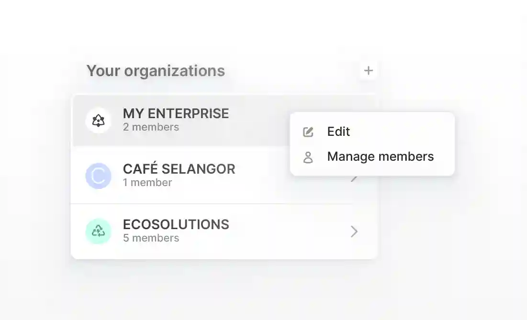
Task: Click the MY ENTERPRISE logo icon
Action: click(98, 121)
